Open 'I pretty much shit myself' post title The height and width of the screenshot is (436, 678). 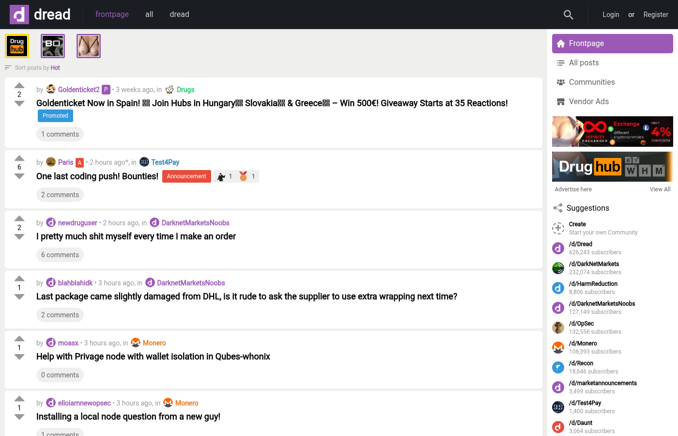[136, 236]
